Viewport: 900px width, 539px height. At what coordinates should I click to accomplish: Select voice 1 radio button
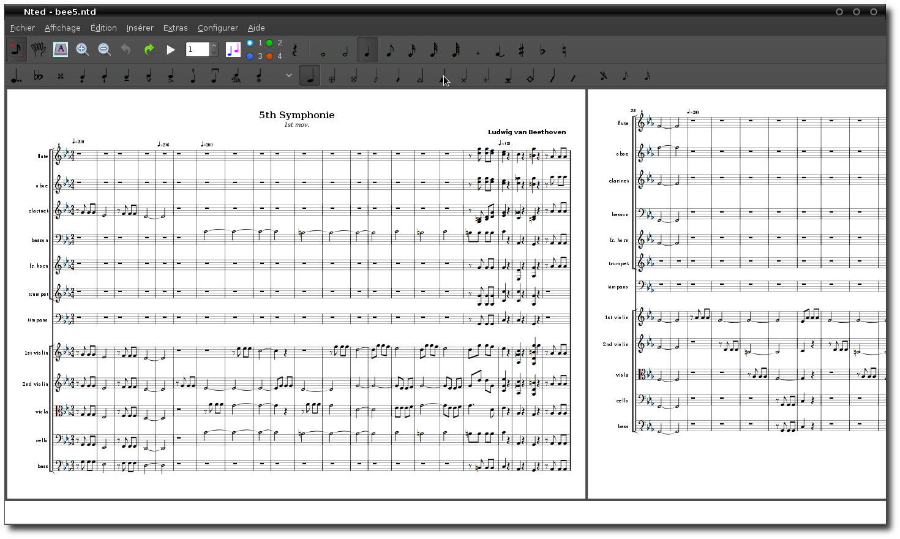tap(250, 43)
